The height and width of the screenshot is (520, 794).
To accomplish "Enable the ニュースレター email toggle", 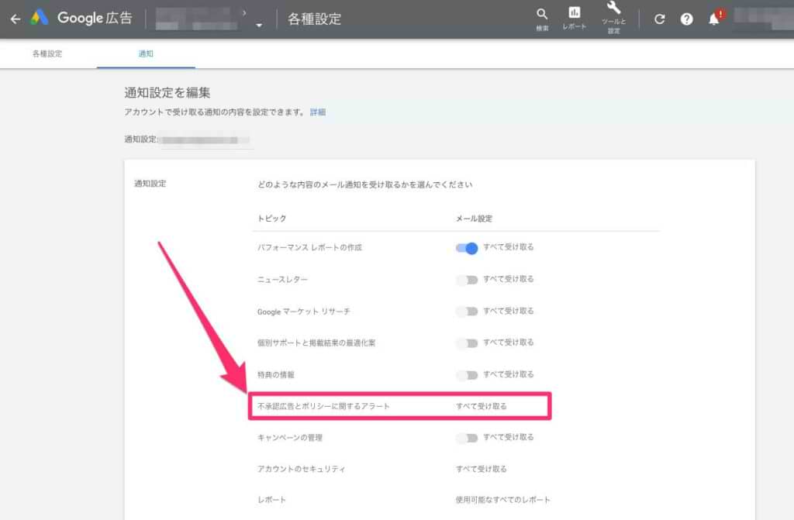I will click(x=467, y=280).
